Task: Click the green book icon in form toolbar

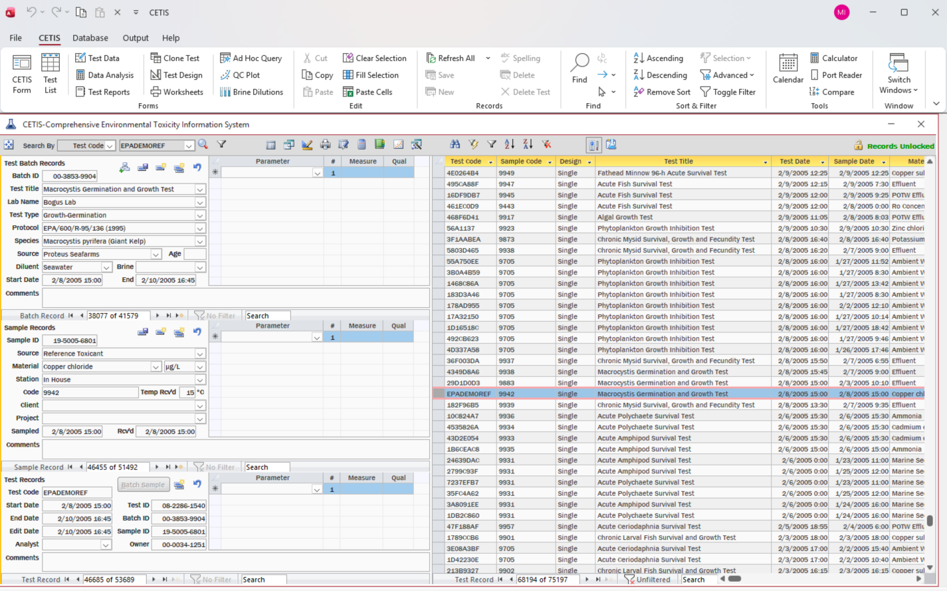Action: pyautogui.click(x=379, y=144)
